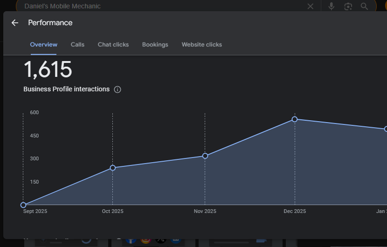Open the Business Profile interactions info icon
387x247 pixels.
pyautogui.click(x=117, y=89)
